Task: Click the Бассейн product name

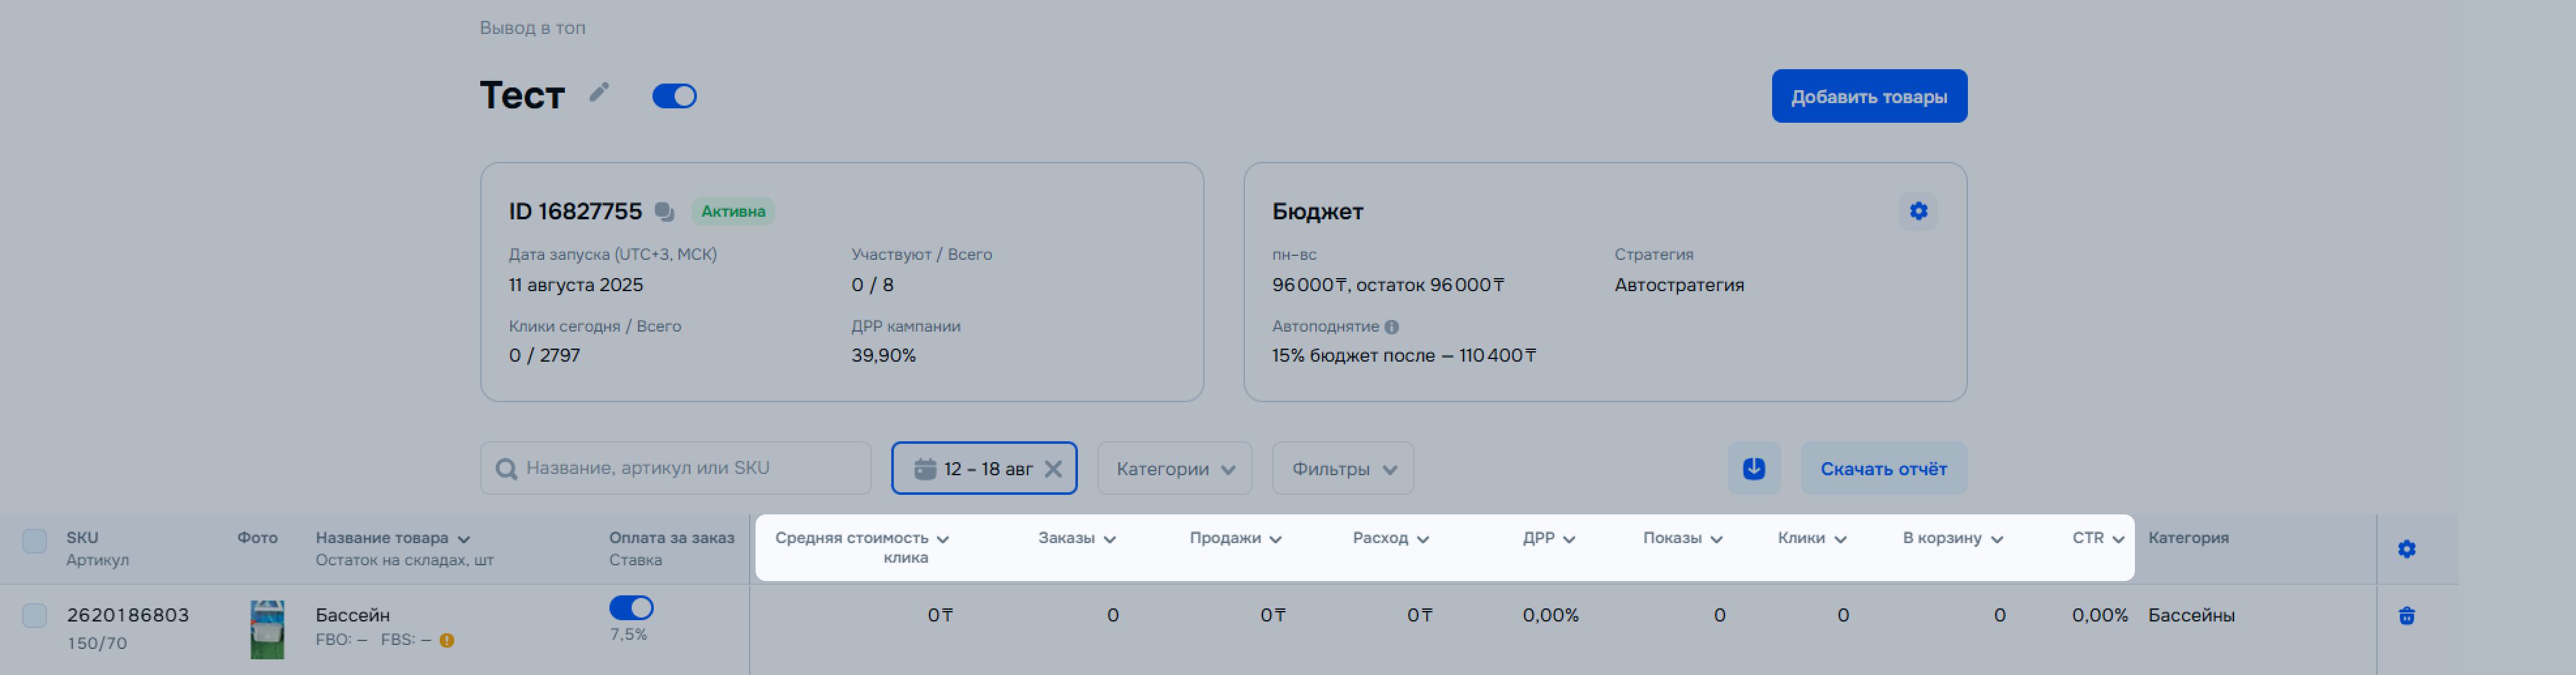Action: click(x=352, y=615)
